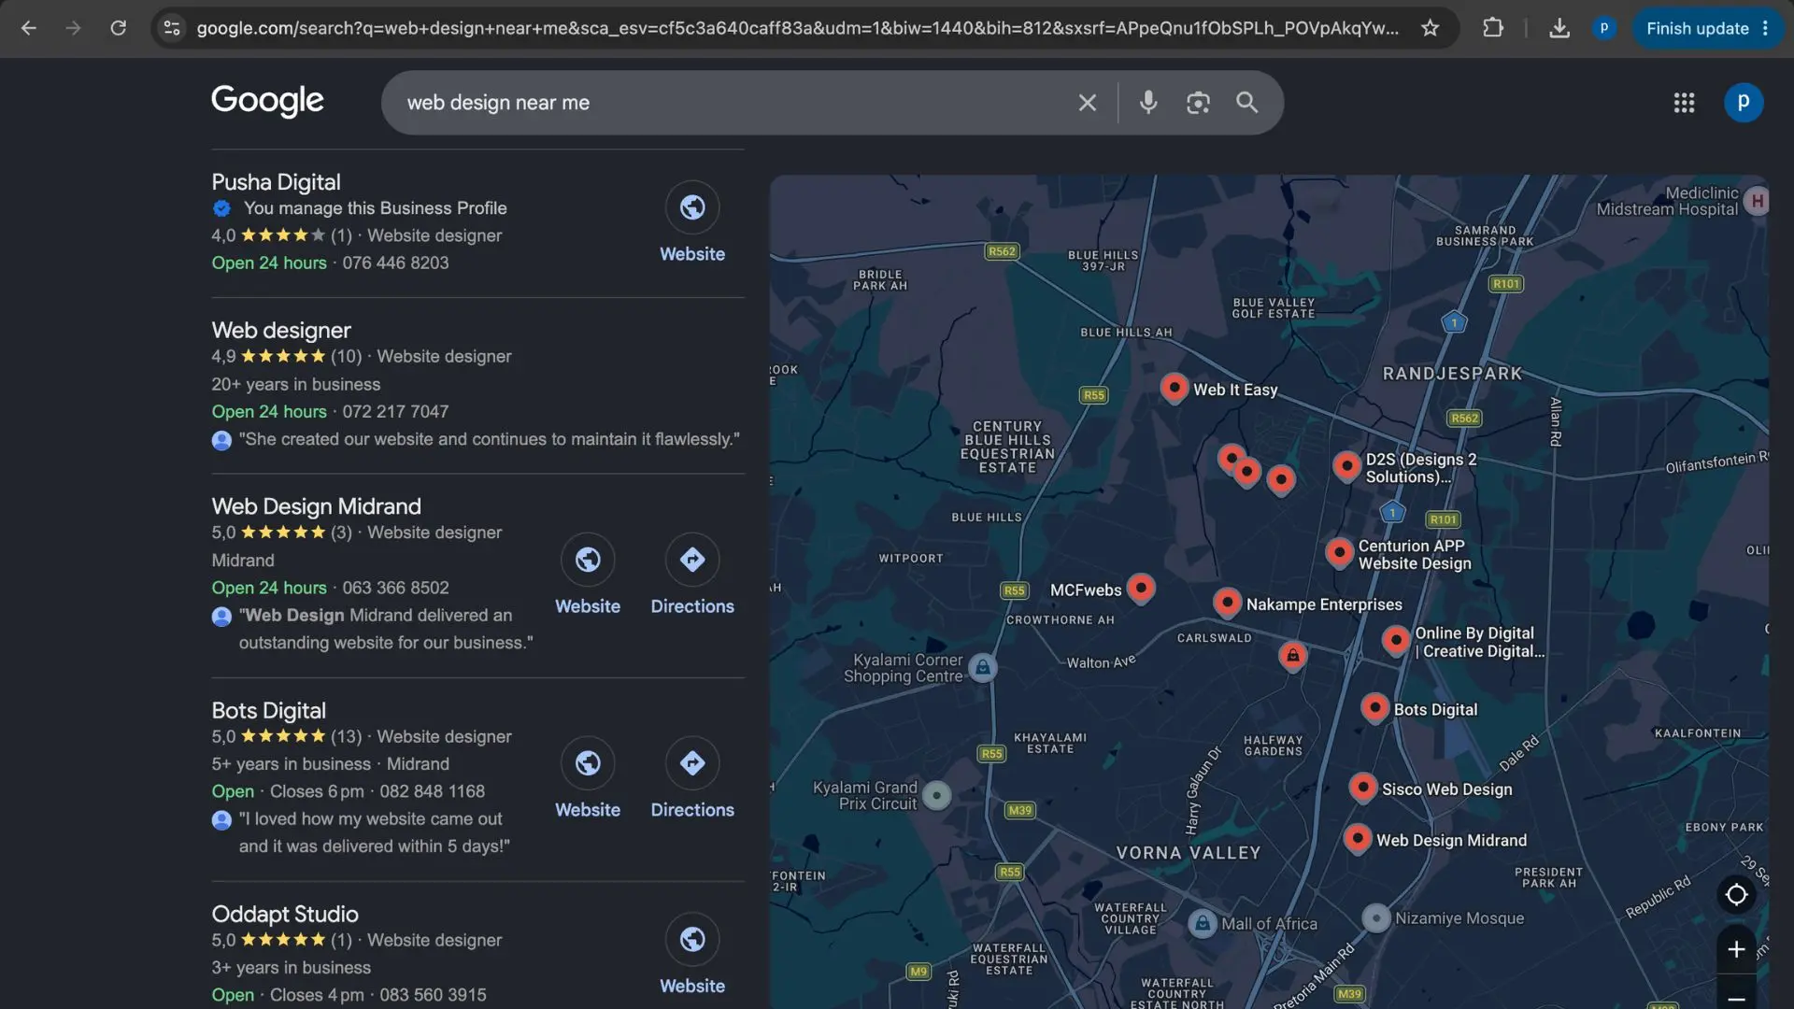Open Web Design Midrand website globe icon
Image resolution: width=1794 pixels, height=1009 pixels.
[588, 560]
